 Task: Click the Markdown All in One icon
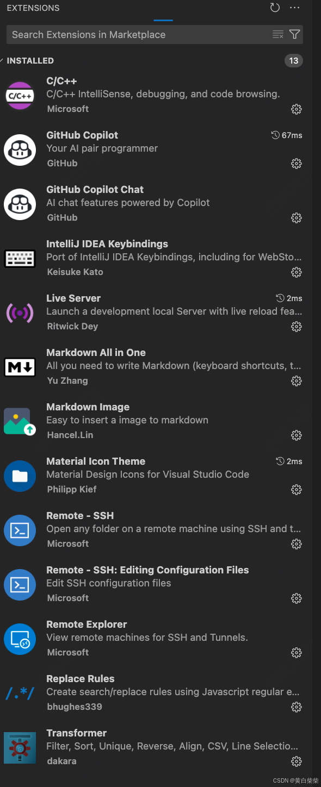20,367
